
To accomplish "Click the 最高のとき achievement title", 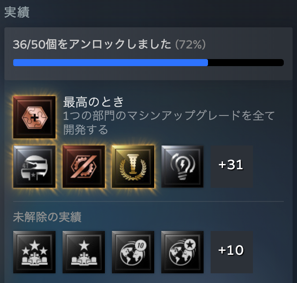I will pyautogui.click(x=93, y=102).
